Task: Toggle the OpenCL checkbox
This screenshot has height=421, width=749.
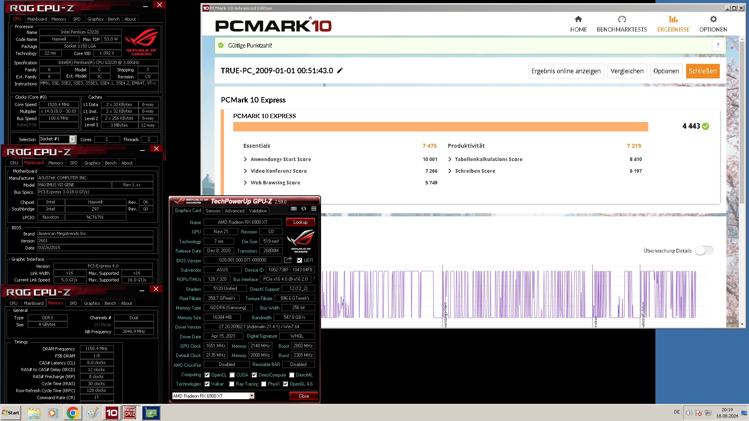Action: click(207, 375)
